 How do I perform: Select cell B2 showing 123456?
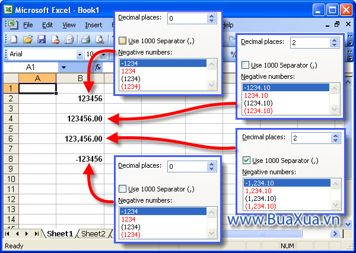(x=80, y=98)
